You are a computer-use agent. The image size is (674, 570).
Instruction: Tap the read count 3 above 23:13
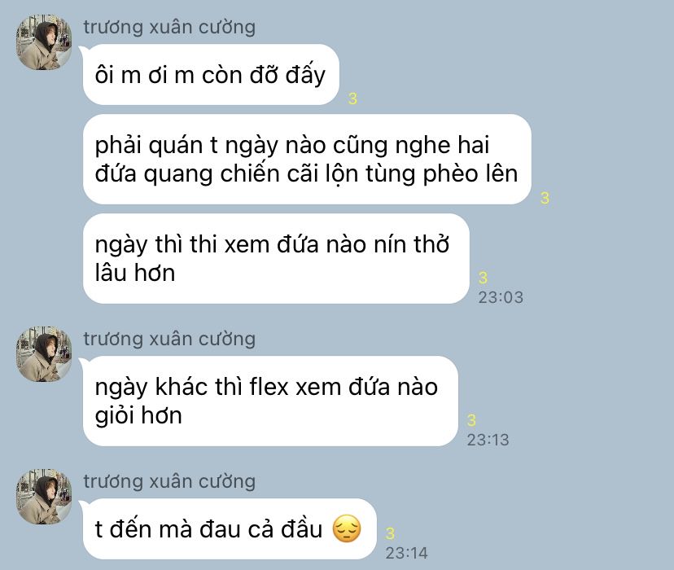(x=471, y=420)
